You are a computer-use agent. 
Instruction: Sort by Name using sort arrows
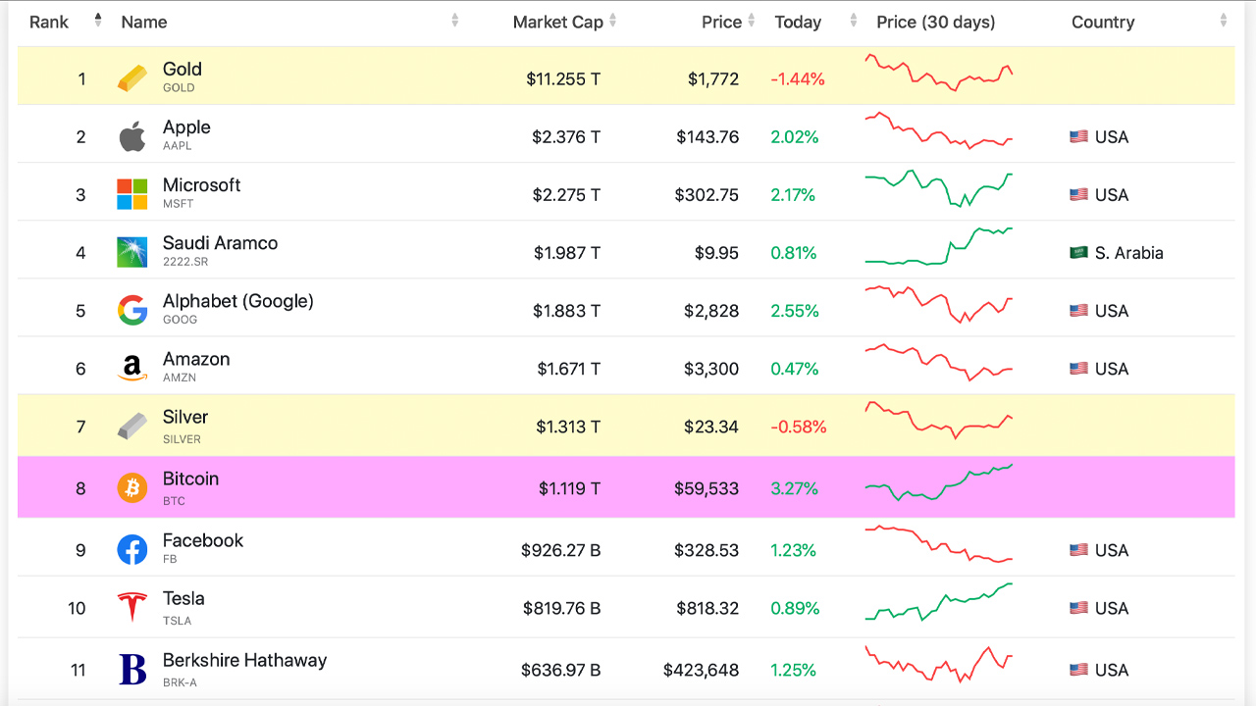[455, 21]
